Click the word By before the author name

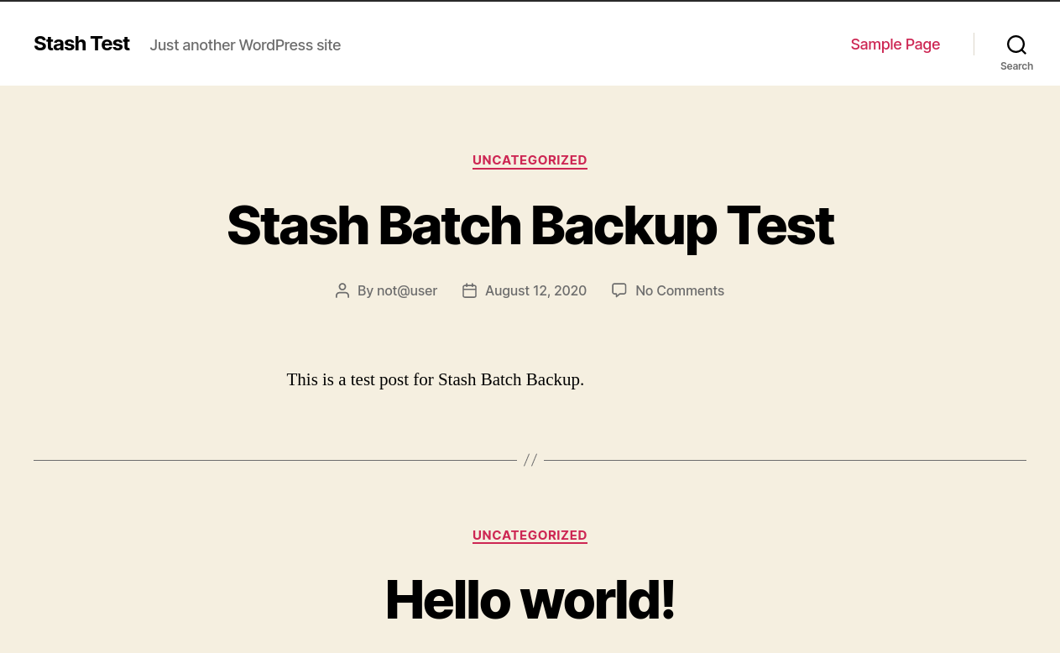pyautogui.click(x=365, y=290)
